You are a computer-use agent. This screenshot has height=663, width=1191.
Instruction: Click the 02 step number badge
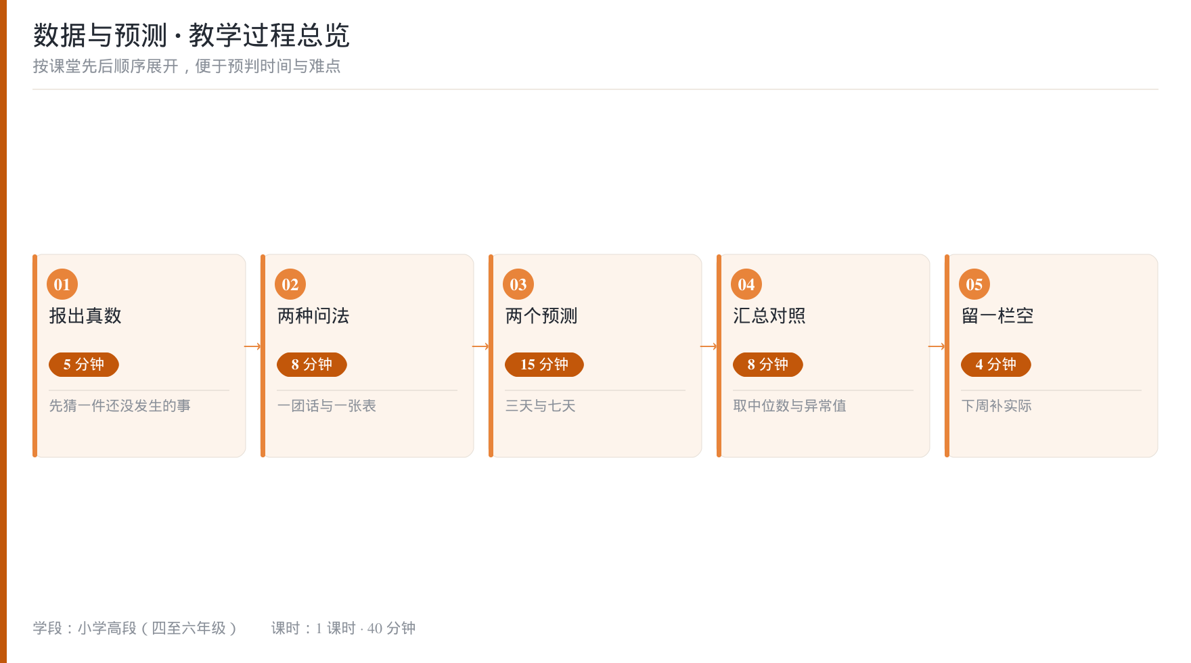coord(290,284)
